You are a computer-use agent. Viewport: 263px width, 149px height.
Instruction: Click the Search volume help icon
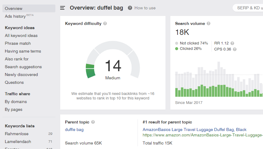click(209, 24)
